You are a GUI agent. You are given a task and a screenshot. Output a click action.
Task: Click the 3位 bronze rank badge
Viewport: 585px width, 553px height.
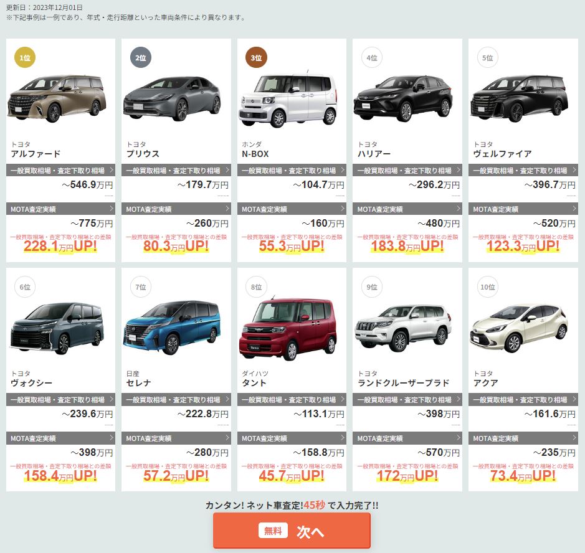[256, 57]
